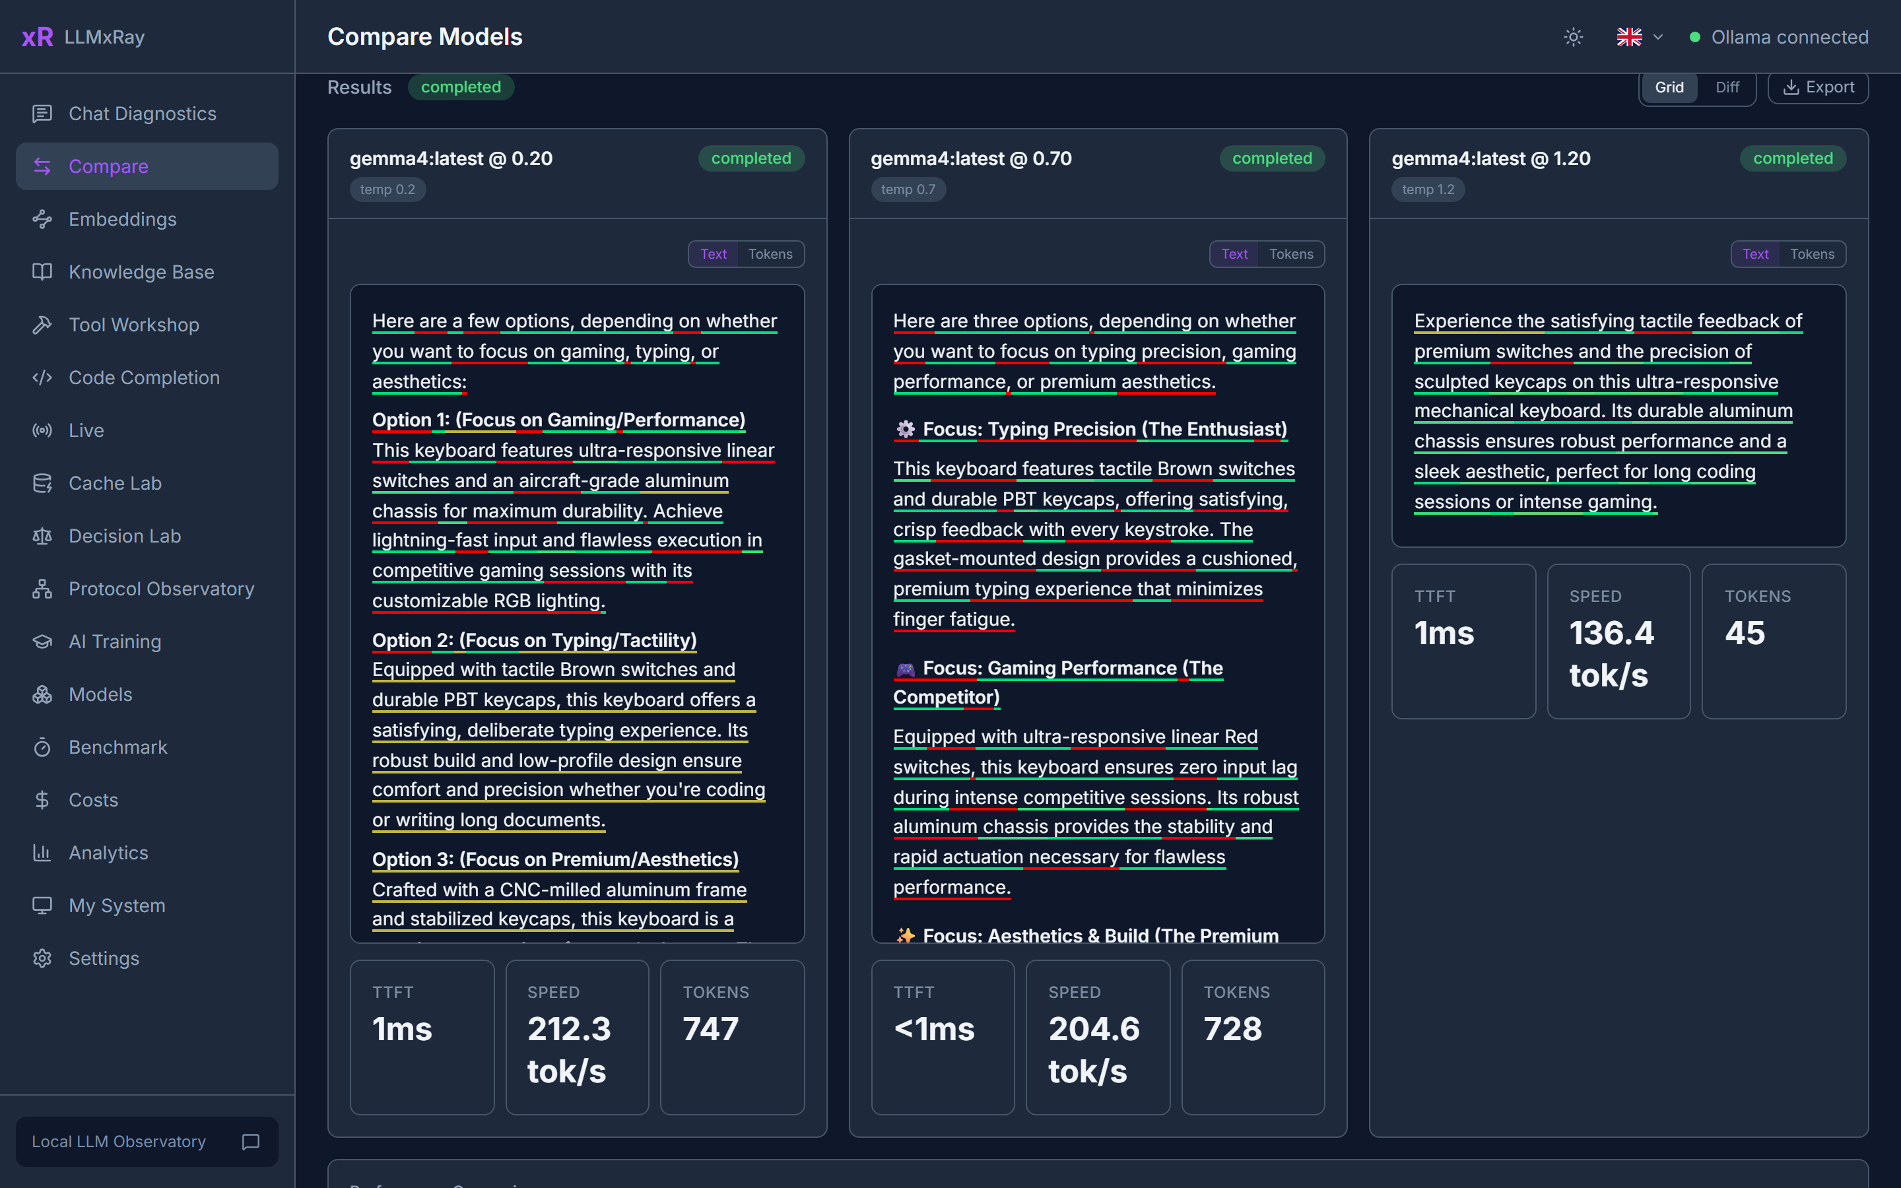Open the Protocol Observatory network icon

point(42,589)
